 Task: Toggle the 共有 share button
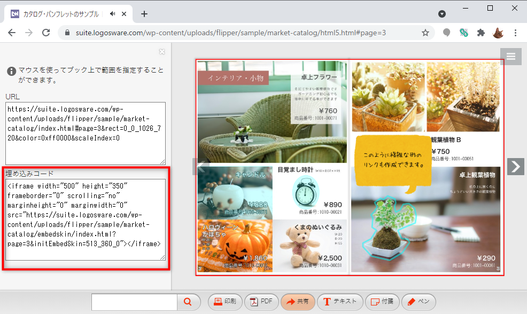(x=298, y=302)
